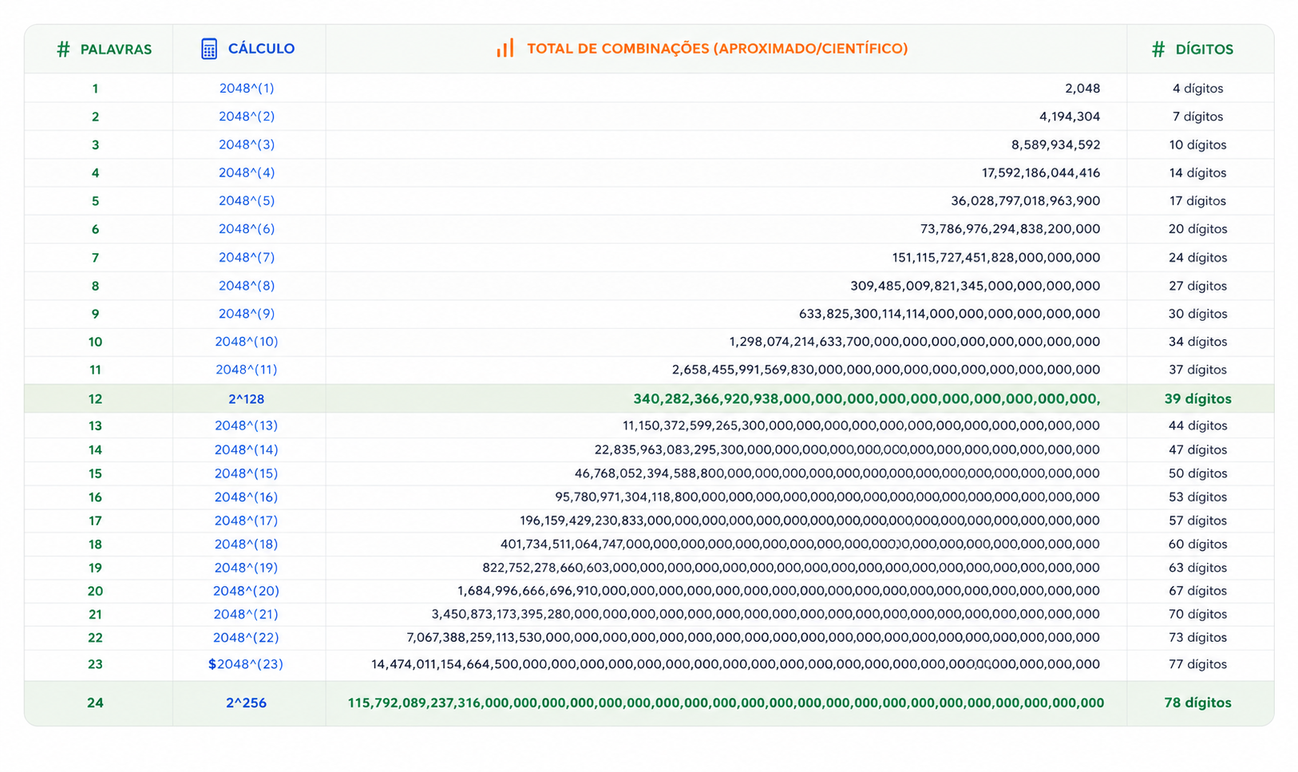Click the 2048^(15) calculation cell
The width and height of the screenshot is (1298, 772).
246,473
